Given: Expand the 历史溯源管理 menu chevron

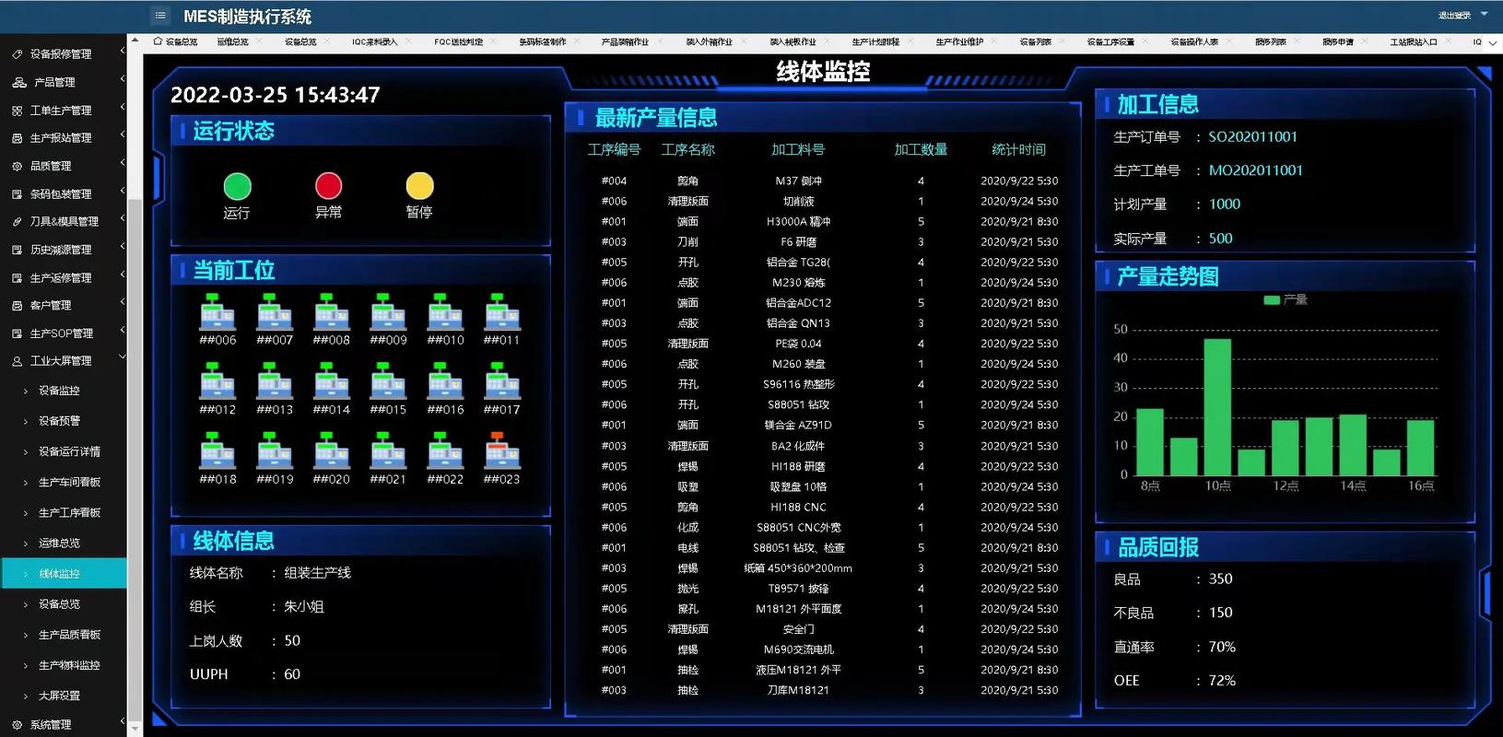Looking at the screenshot, I should (x=122, y=248).
